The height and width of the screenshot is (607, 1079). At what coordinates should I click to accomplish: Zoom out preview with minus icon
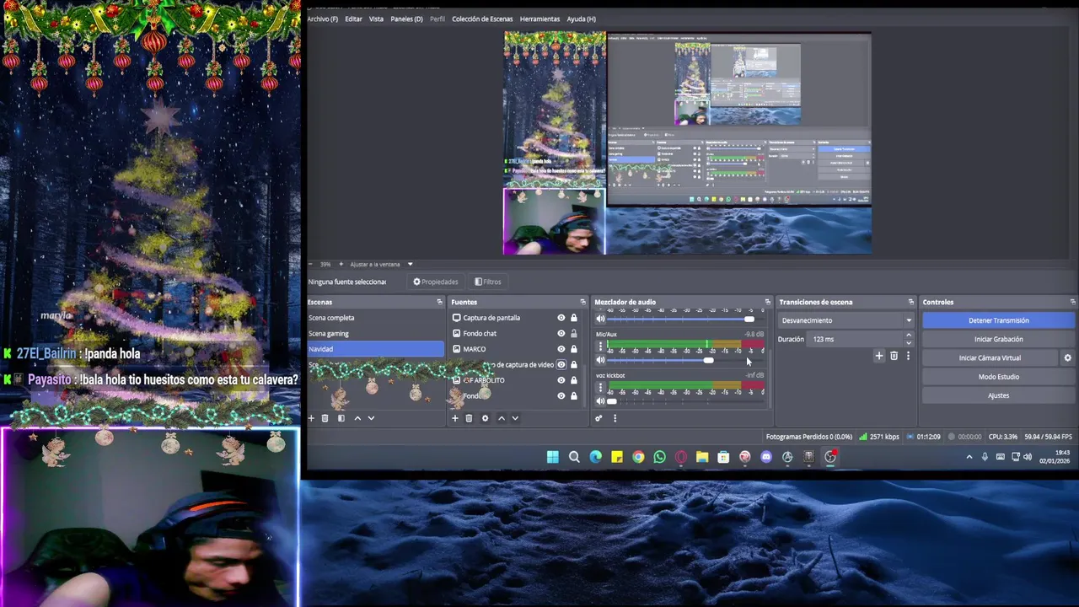tap(310, 264)
